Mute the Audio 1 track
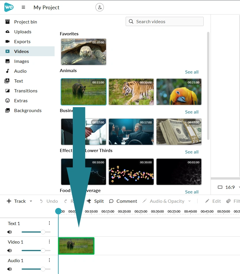This screenshot has height=274, width=240. pos(10,269)
